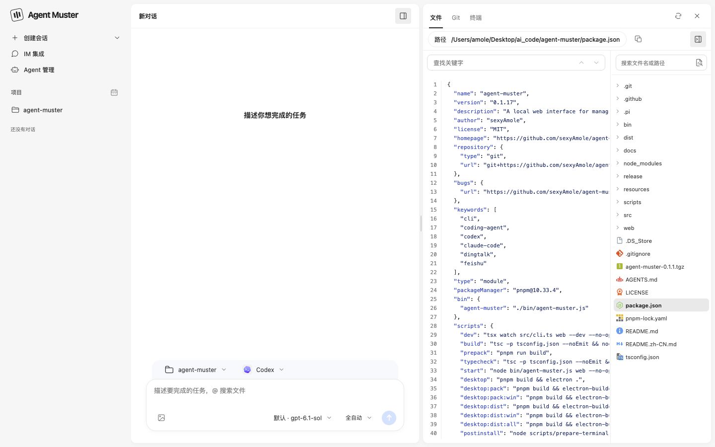Open the .gitignore file
This screenshot has height=447, width=715.
(661, 254)
